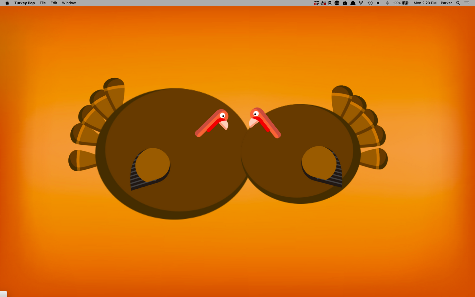Click the bowler hat menu bar icon
The height and width of the screenshot is (297, 475).
[x=353, y=3]
